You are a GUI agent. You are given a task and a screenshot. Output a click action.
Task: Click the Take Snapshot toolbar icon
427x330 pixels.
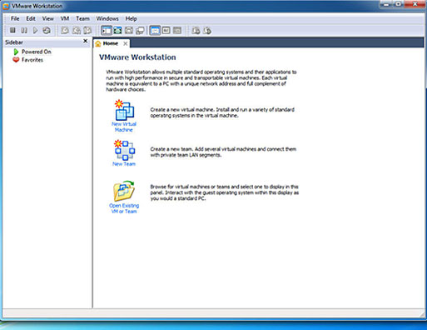65,30
